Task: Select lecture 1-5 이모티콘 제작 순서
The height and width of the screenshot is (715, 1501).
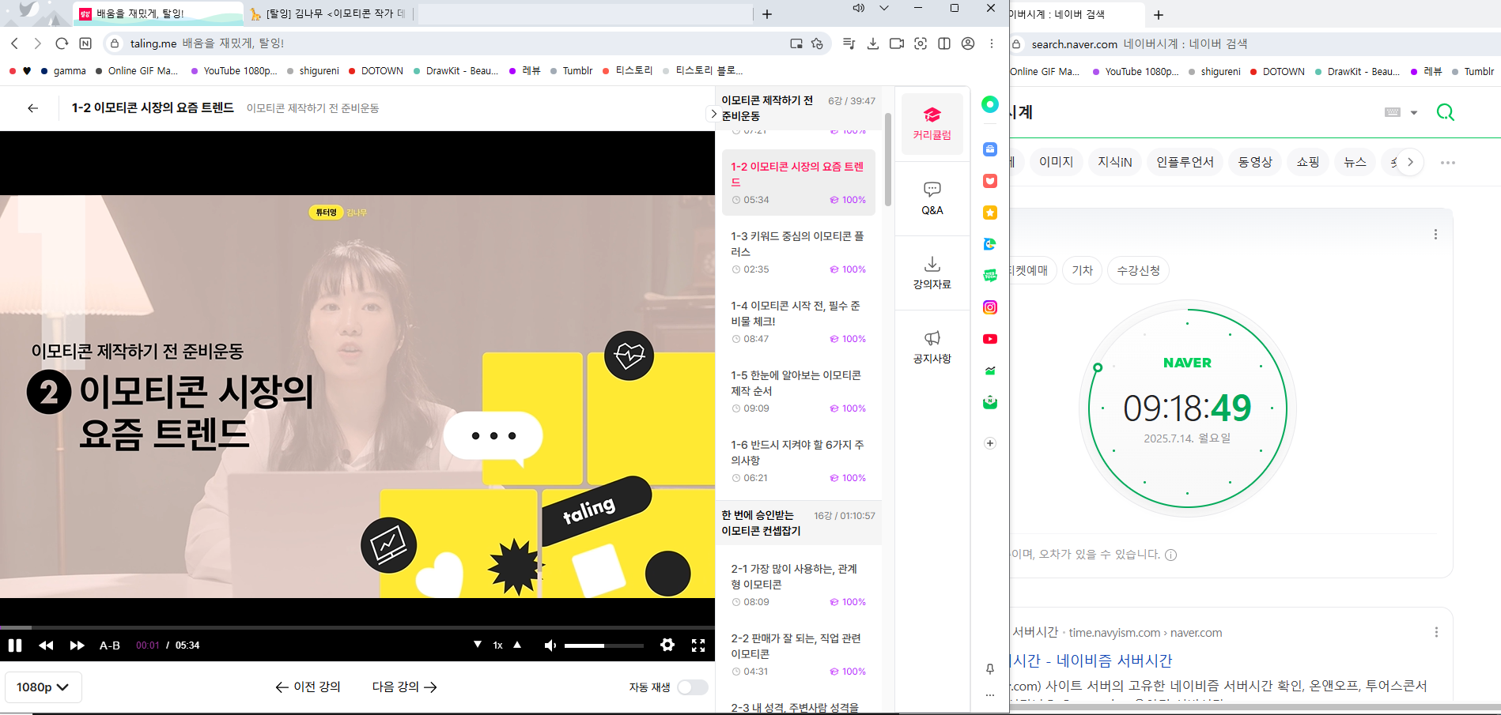Action: [x=799, y=391]
